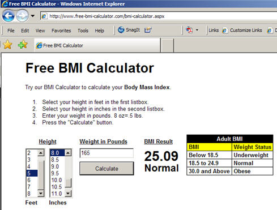Select 3 in the Feet listbox
Viewport: 277px width, 210px height.
[32, 160]
